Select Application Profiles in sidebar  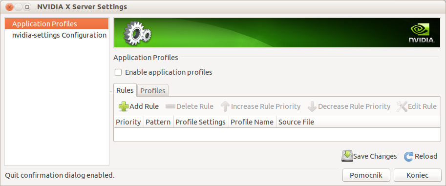coord(57,24)
